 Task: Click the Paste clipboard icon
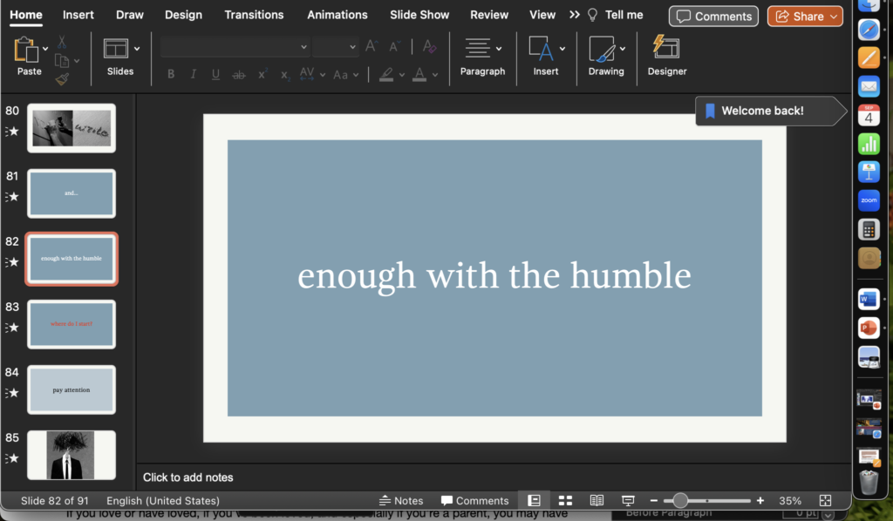(25, 50)
